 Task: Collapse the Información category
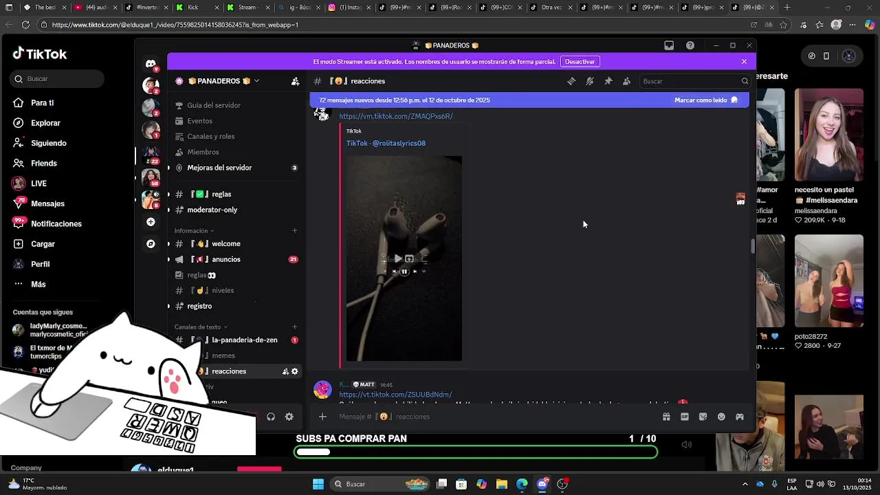click(194, 230)
